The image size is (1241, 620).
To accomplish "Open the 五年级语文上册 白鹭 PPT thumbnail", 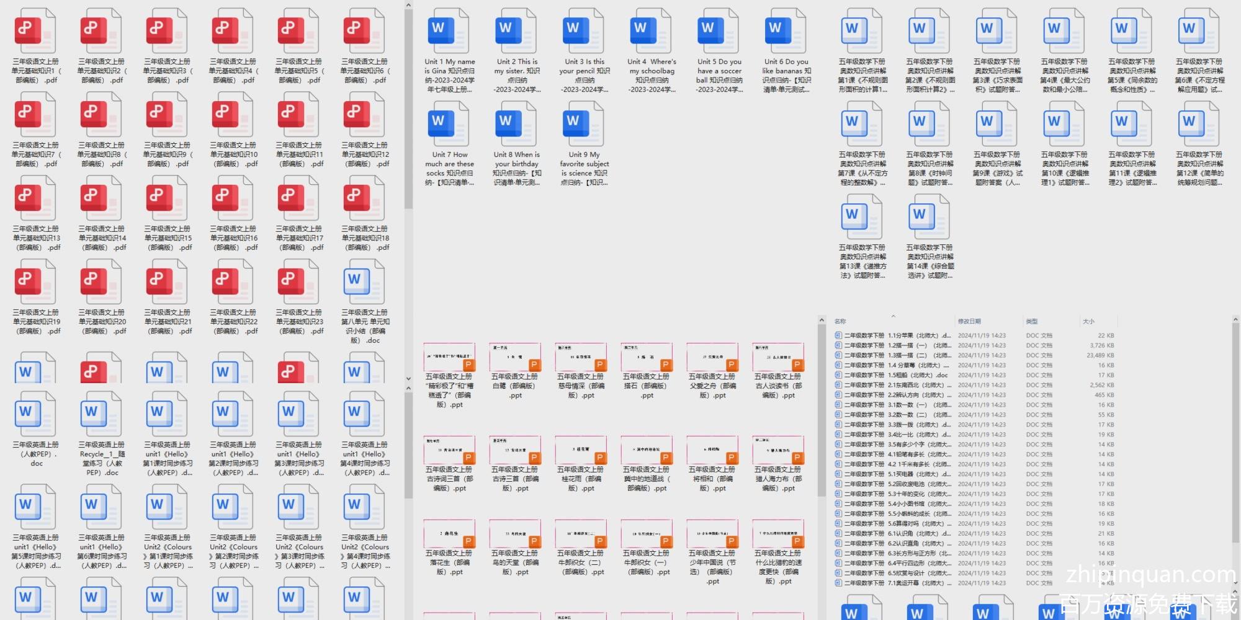I will [x=515, y=358].
